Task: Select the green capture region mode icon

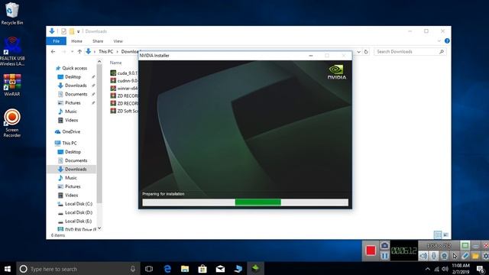Action: pyautogui.click(x=465, y=246)
